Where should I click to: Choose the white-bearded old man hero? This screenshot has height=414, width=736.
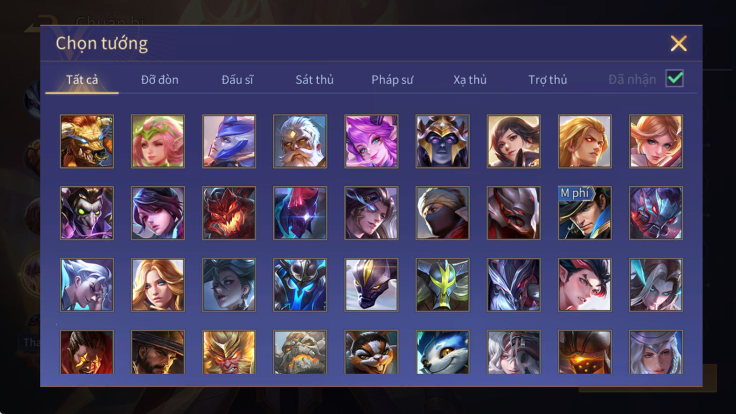click(x=300, y=141)
